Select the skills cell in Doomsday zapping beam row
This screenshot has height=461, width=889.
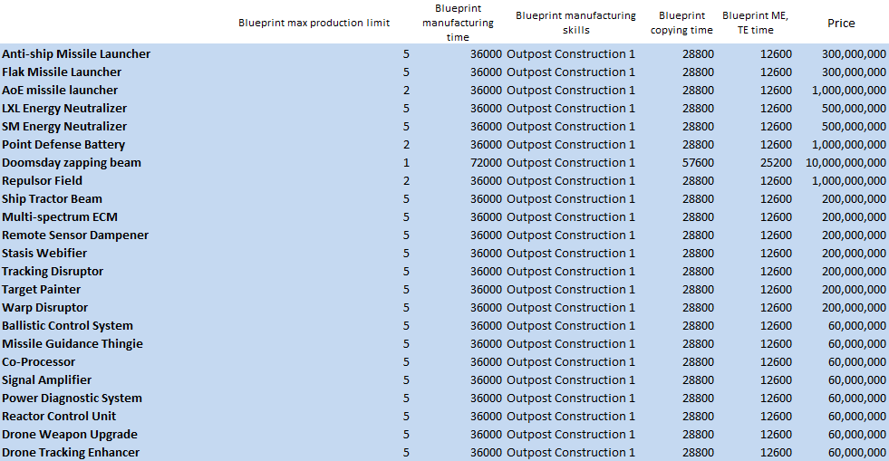(x=571, y=162)
